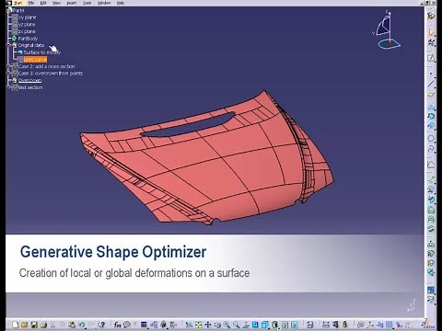This screenshot has height=331, width=442.
Task: Undo the last action
Action: 81,325
